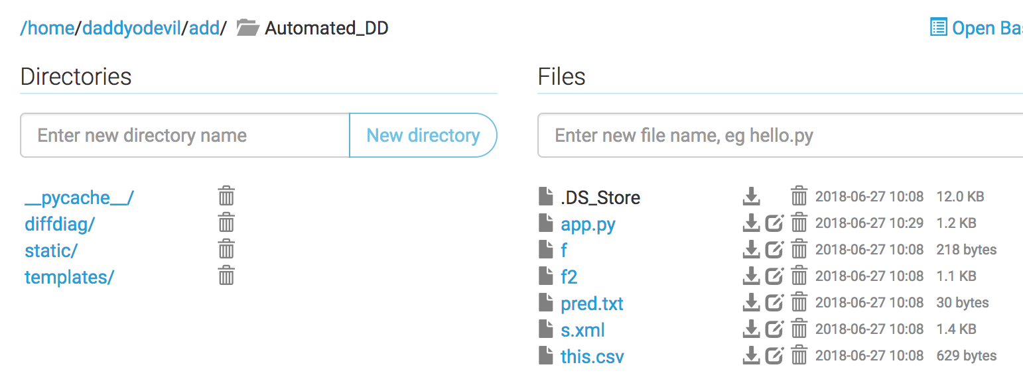
Task: Open Bash console here
Action: [x=982, y=27]
